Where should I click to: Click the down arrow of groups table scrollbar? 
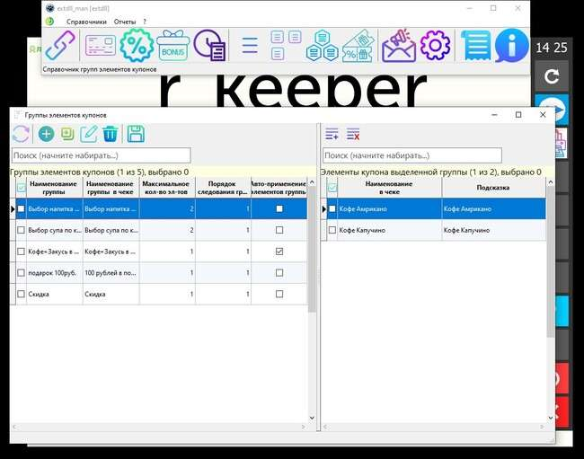(312, 418)
